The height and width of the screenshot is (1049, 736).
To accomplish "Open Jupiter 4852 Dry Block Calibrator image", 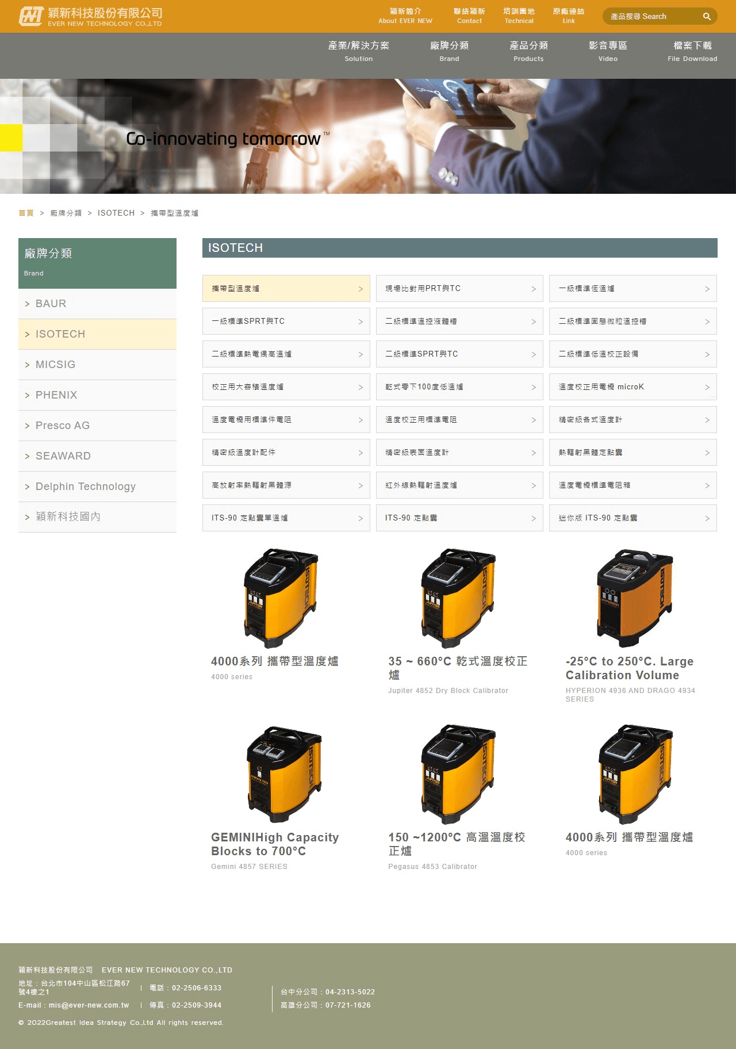I will click(458, 598).
